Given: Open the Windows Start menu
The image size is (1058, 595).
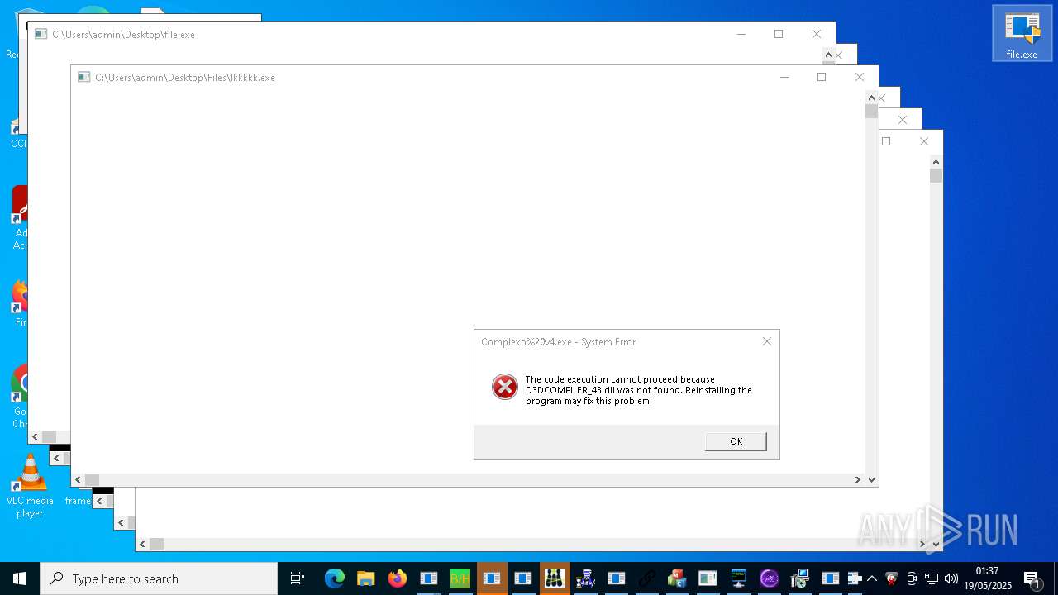Looking at the screenshot, I should (20, 578).
